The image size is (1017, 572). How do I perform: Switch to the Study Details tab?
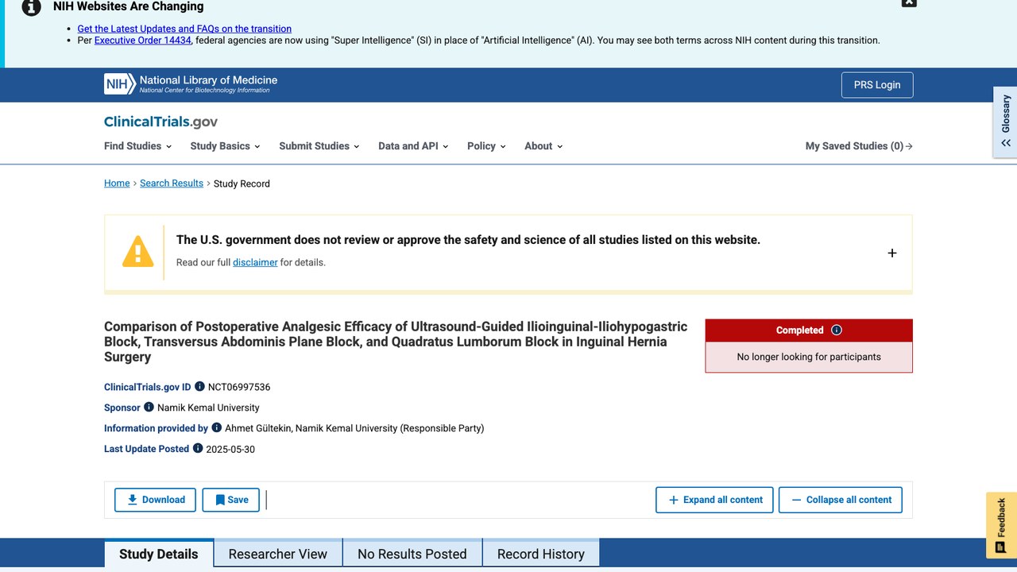click(159, 554)
